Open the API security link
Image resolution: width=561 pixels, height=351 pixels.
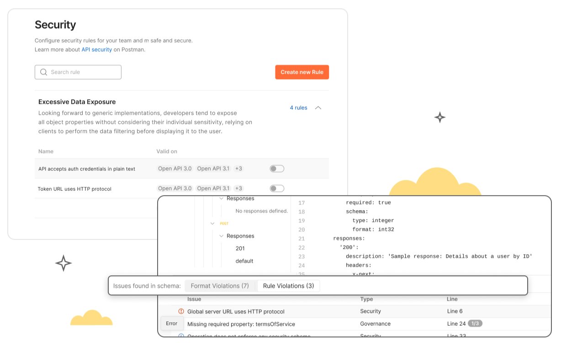[x=96, y=49]
